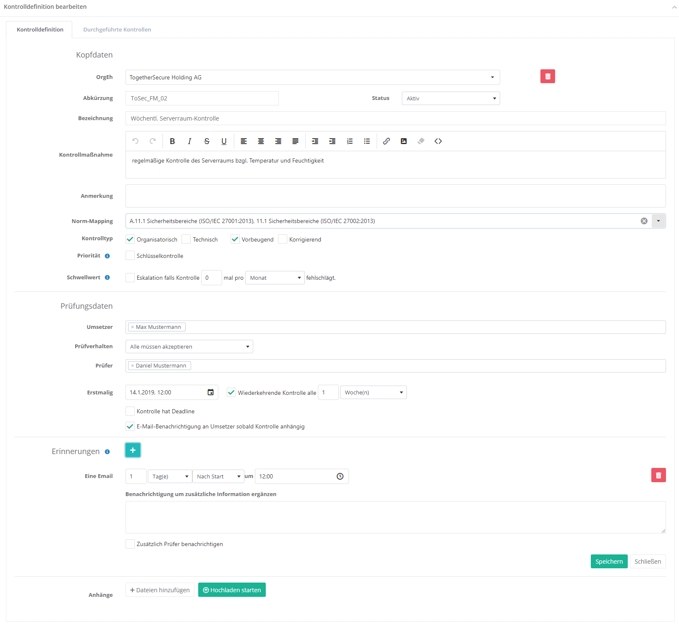Screen dimensions: 679x625
Task: Click the italic formatting icon
Action: [189, 141]
